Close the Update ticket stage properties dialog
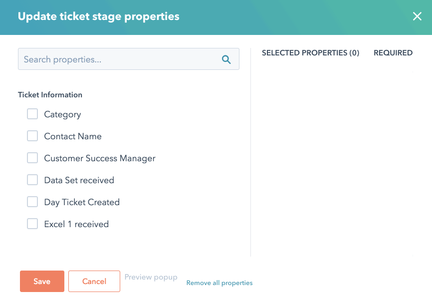Image resolution: width=432 pixels, height=305 pixels. [x=417, y=16]
